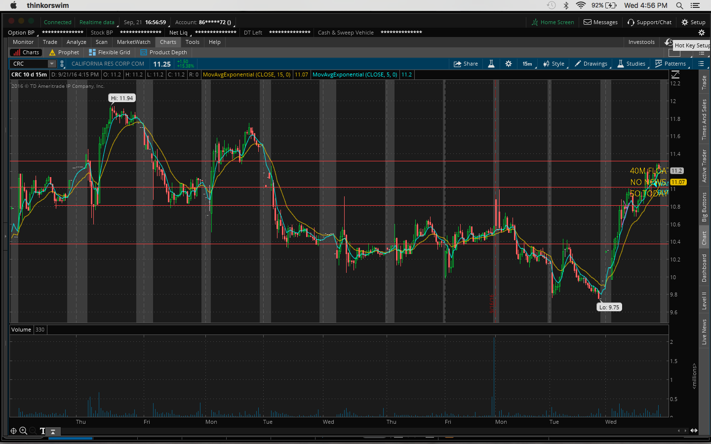711x444 pixels.
Task: Expand the CRC symbol dropdown arrow
Action: click(52, 64)
